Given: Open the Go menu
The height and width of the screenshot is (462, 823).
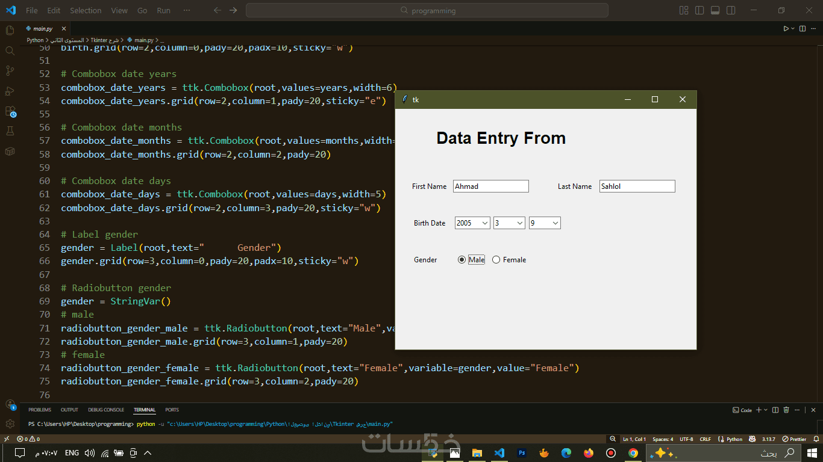Looking at the screenshot, I should pyautogui.click(x=142, y=10).
